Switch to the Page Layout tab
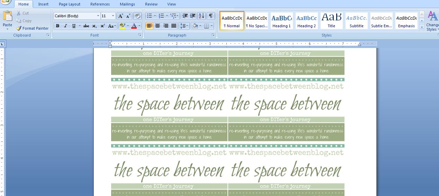The height and width of the screenshot is (196, 439). click(x=69, y=4)
